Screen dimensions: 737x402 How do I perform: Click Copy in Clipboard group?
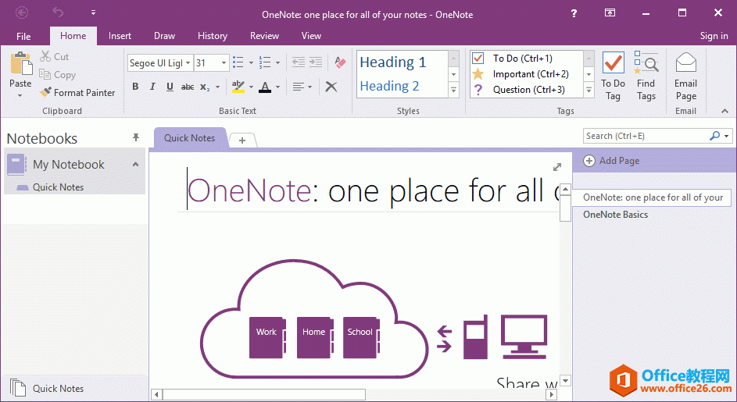pos(57,75)
